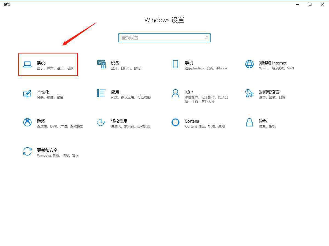The width and height of the screenshot is (329, 246).
Task: Select the 帐户 title text
Action: pyautogui.click(x=189, y=92)
